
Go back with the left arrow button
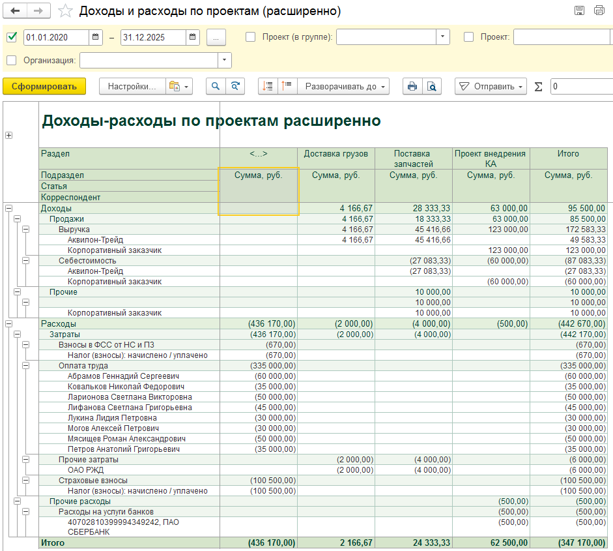coord(15,11)
